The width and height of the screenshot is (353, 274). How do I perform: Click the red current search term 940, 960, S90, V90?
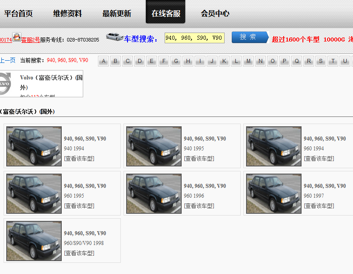(67, 60)
